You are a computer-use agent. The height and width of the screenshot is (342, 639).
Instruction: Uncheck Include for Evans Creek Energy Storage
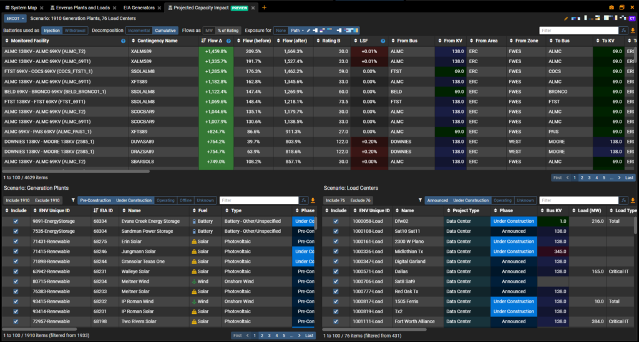pyautogui.click(x=16, y=221)
